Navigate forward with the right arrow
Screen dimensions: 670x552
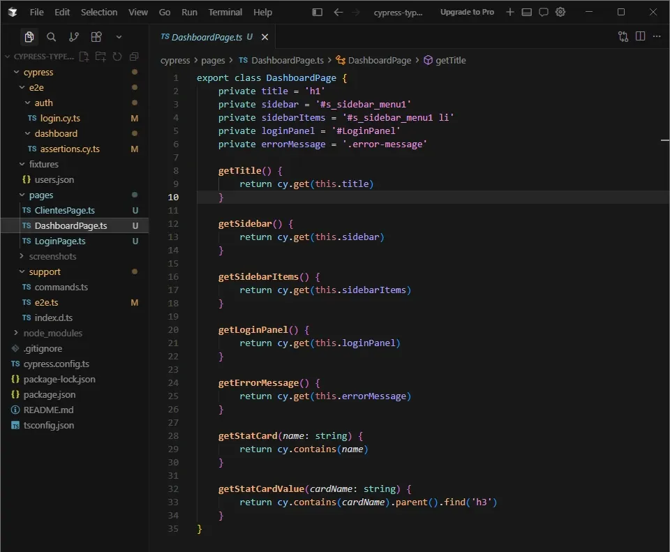pyautogui.click(x=355, y=13)
